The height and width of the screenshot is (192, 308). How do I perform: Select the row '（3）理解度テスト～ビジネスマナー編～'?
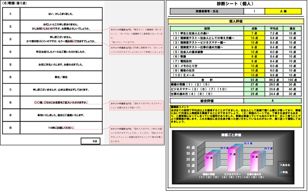[x=236, y=43]
